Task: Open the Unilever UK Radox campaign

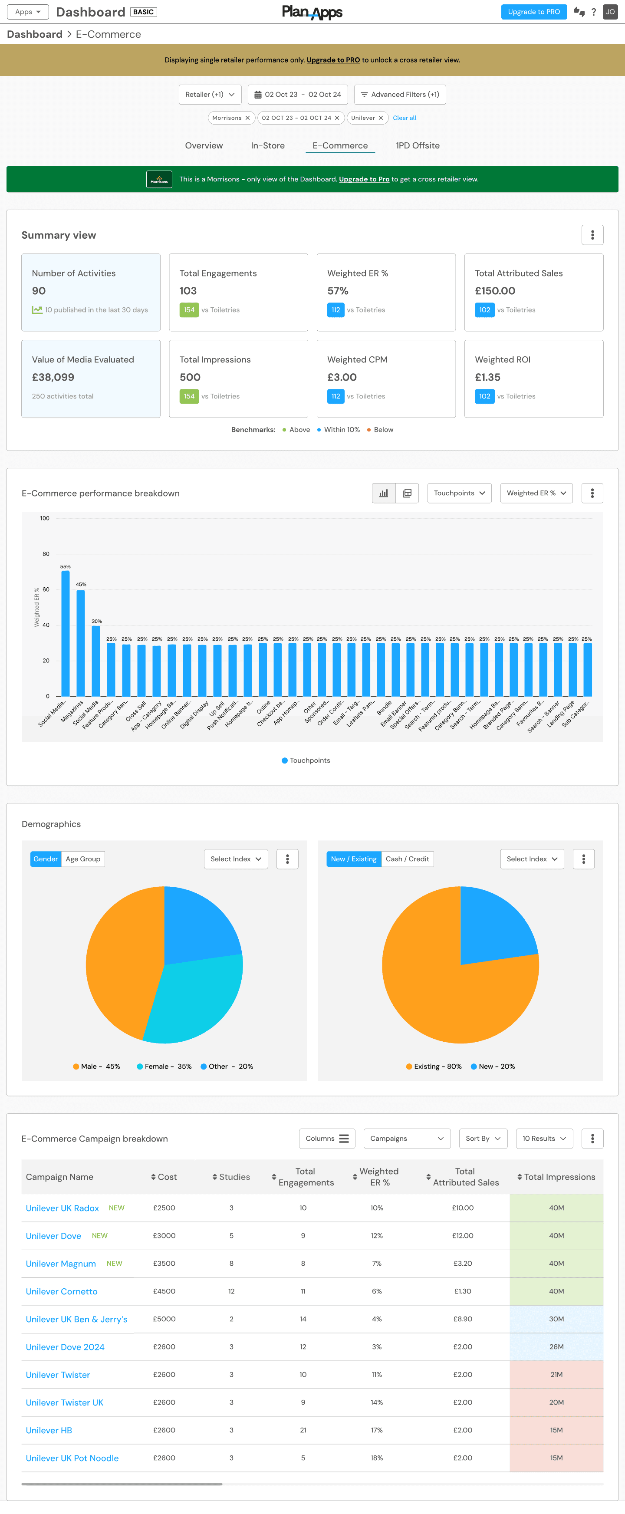Action: point(62,1208)
